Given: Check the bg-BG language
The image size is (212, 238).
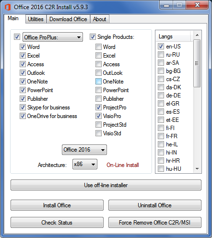Looking at the screenshot, I should (161, 71).
